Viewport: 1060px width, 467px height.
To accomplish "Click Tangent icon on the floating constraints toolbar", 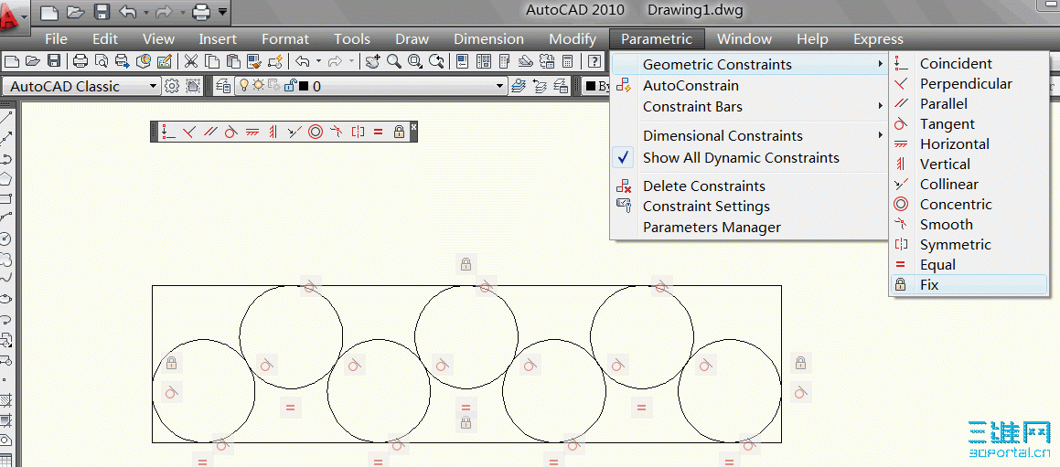I will coord(230,132).
